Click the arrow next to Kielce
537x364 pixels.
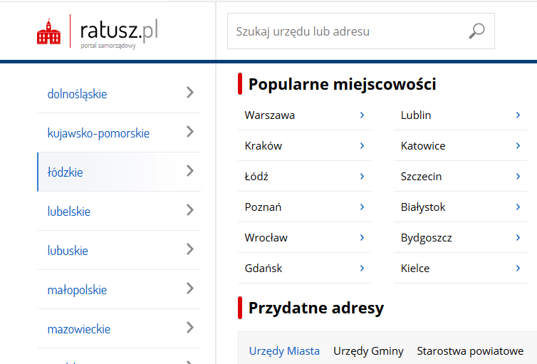click(518, 268)
